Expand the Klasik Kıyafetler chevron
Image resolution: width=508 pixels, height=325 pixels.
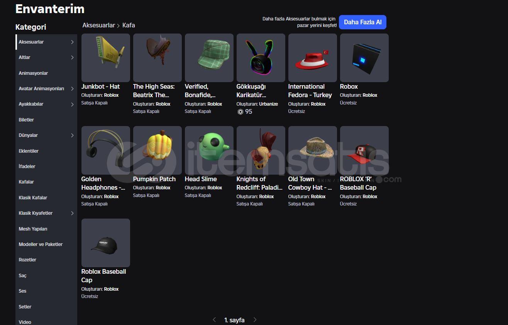(72, 213)
